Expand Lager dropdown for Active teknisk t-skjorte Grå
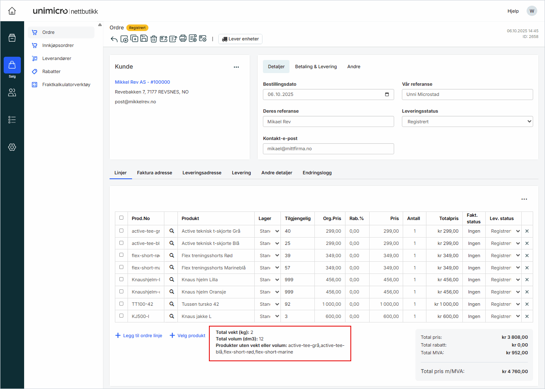Viewport: 545px width, 389px height. [x=269, y=231]
